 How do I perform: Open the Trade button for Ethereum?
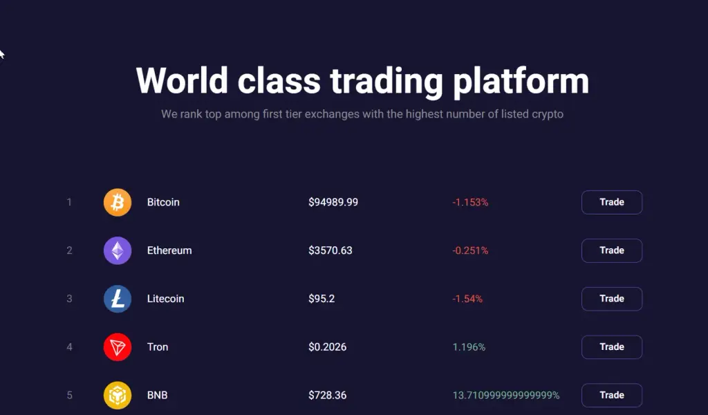pos(612,250)
